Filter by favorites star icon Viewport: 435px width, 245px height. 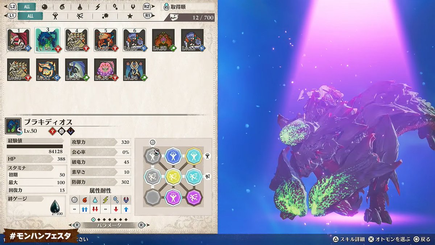[x=130, y=16]
